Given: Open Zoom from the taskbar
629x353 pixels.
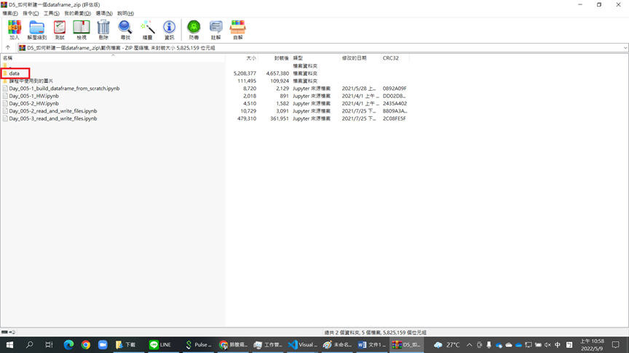Looking at the screenshot, I should pos(103,344).
